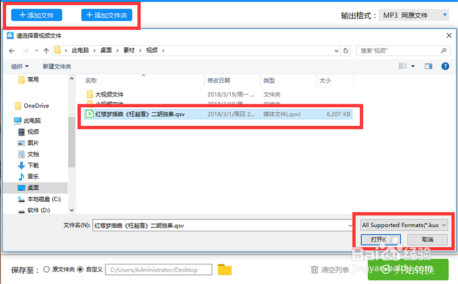
Task: Close the file selection dialog
Action: (x=449, y=35)
